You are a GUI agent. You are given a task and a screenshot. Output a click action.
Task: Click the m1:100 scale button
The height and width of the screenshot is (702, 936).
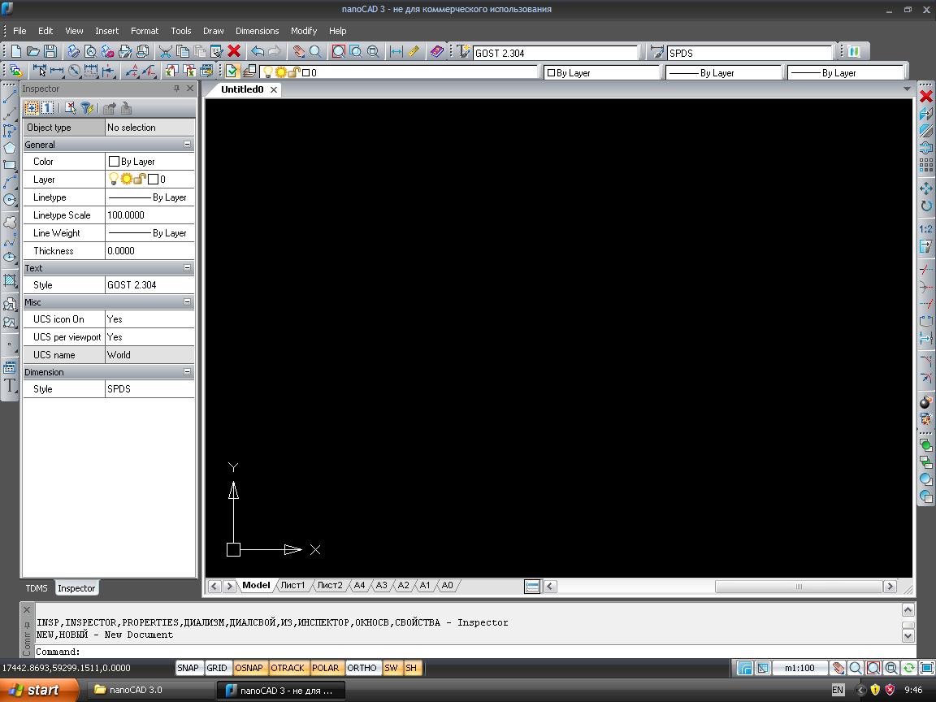799,668
